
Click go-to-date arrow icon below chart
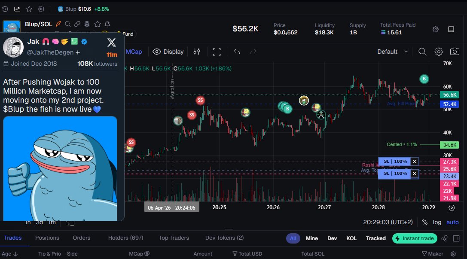click(x=70, y=222)
